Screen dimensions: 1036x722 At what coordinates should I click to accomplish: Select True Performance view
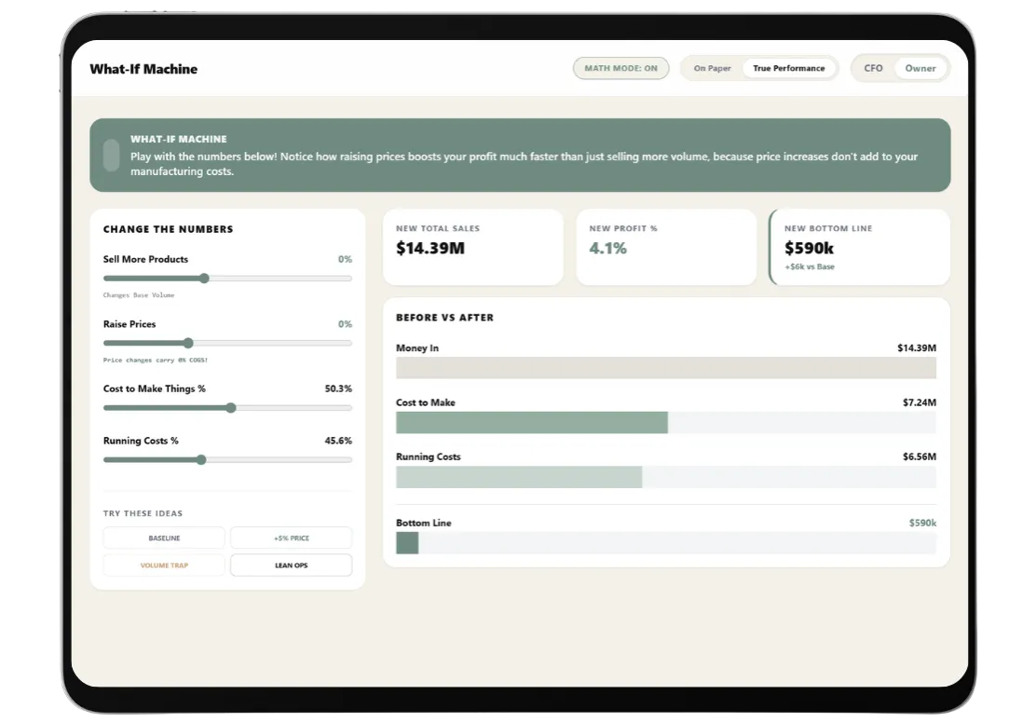click(789, 68)
